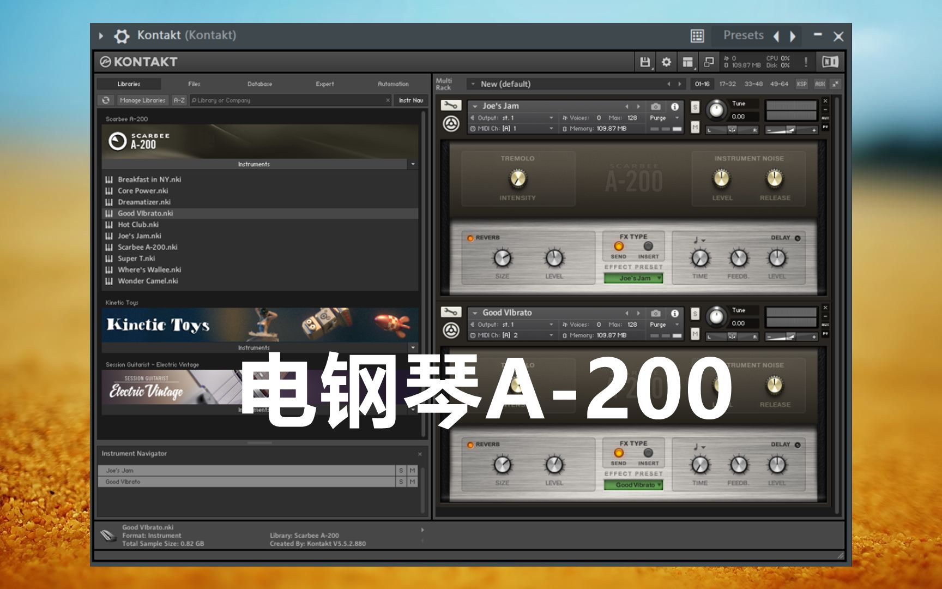Remove the Good Vibrato instrument from rack
942x589 pixels.
pos(825,308)
